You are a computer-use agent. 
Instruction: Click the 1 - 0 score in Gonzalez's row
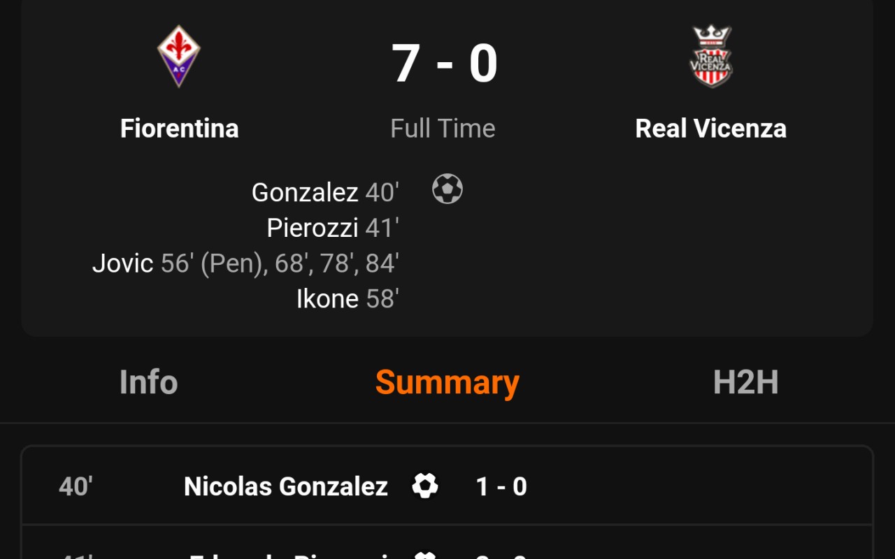[501, 486]
